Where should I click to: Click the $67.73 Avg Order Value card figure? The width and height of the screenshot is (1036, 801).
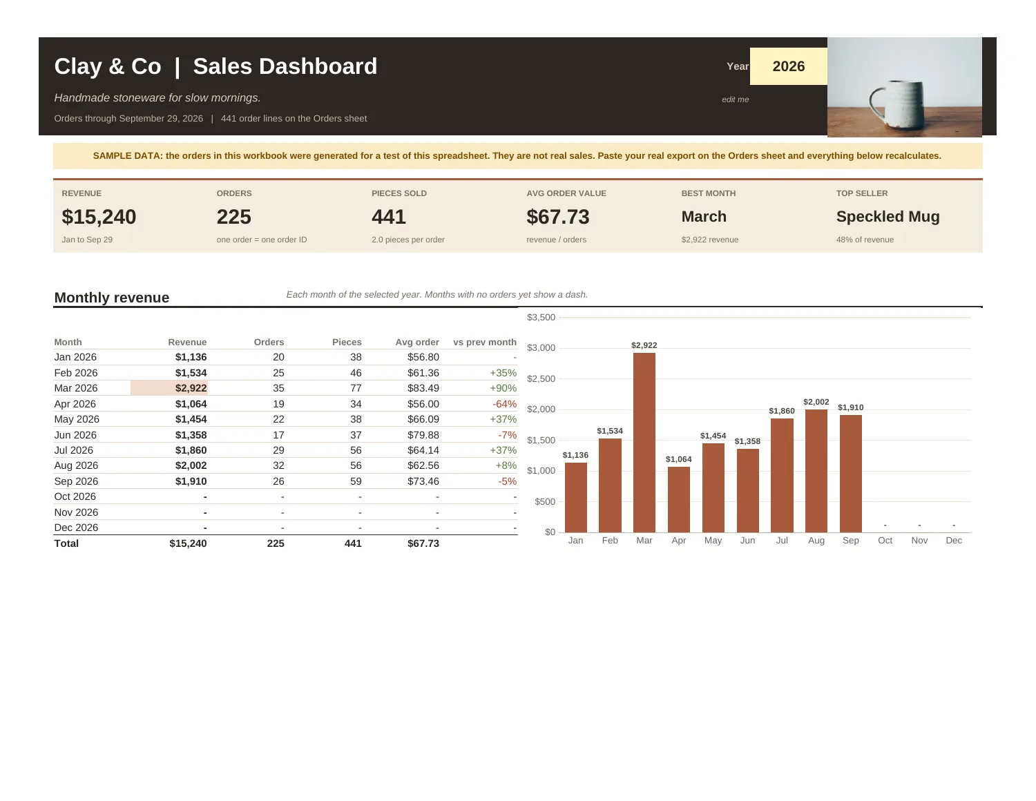point(558,217)
